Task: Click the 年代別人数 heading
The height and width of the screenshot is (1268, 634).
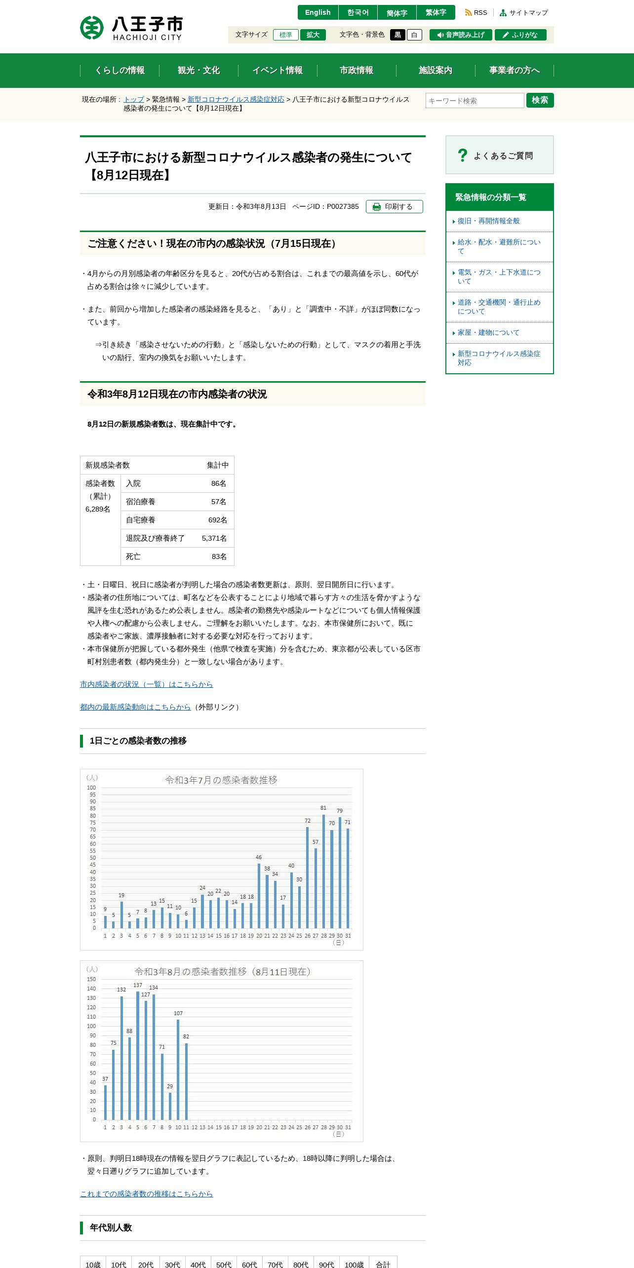Action: pyautogui.click(x=111, y=1228)
